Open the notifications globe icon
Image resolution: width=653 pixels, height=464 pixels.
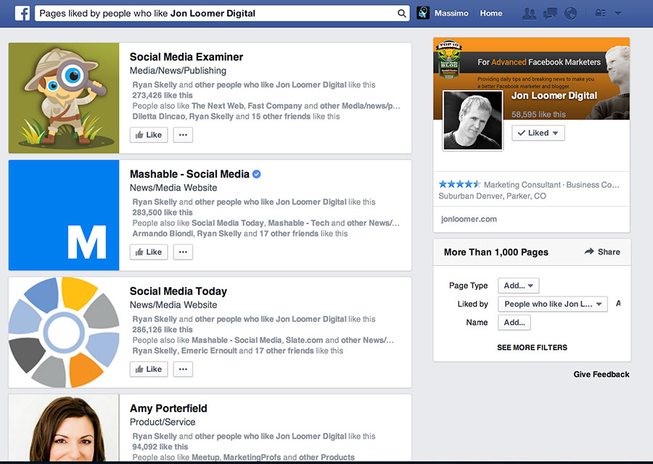570,13
